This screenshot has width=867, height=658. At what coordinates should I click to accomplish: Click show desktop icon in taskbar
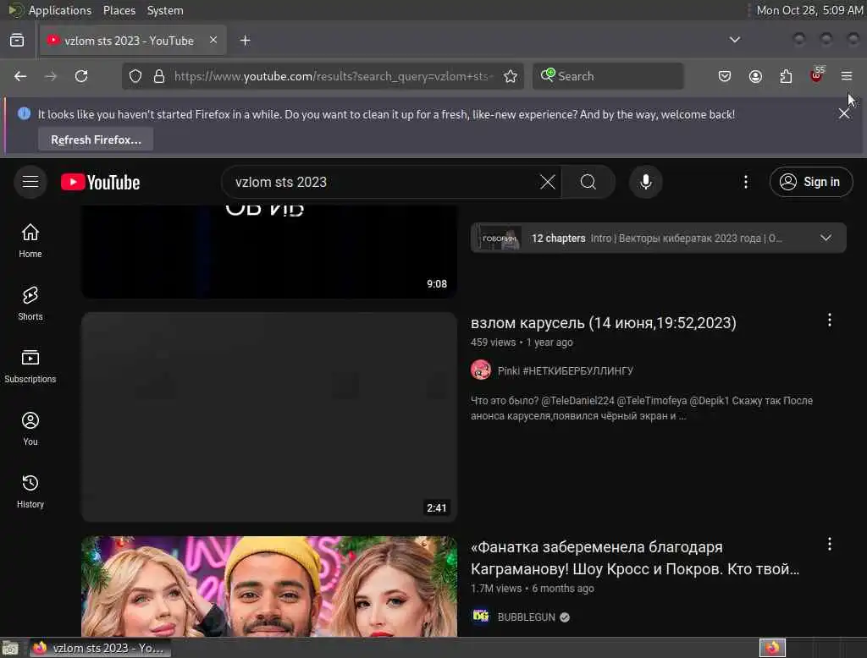(x=10, y=648)
